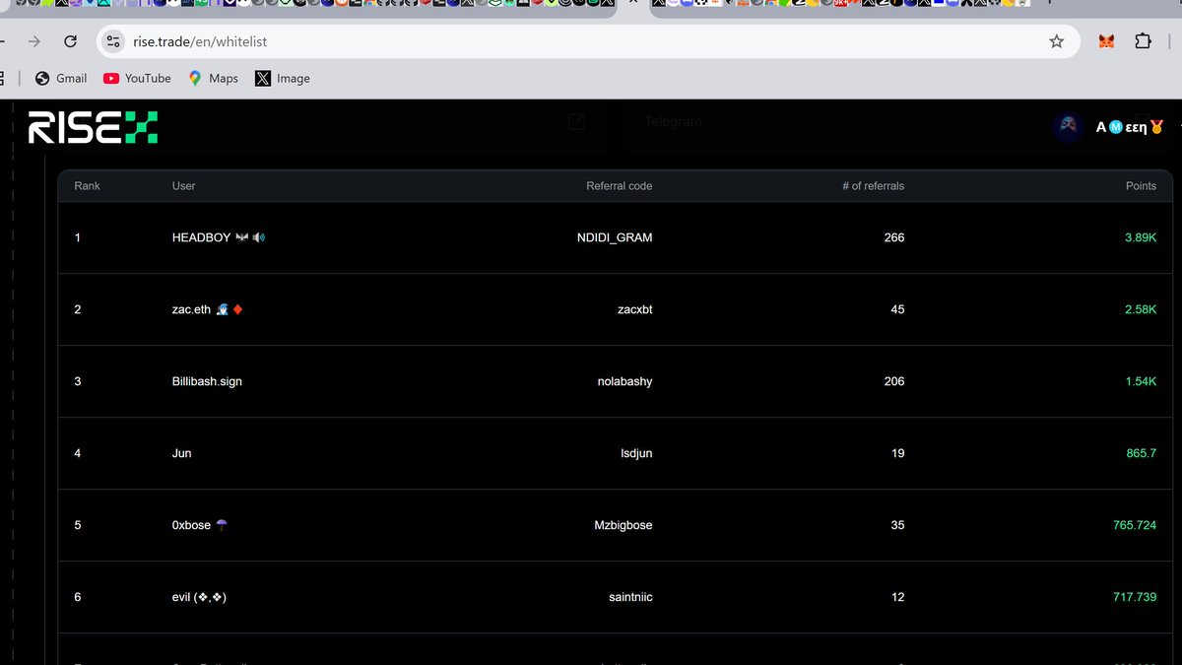This screenshot has height=665, width=1182.
Task: Click the faded Telegram label
Action: [x=673, y=122]
